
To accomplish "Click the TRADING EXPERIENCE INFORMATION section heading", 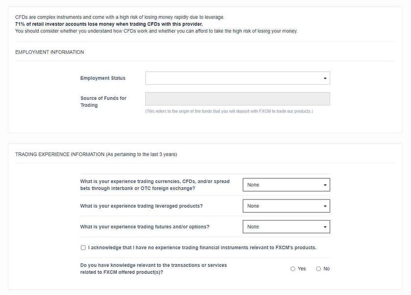I will click(96, 154).
